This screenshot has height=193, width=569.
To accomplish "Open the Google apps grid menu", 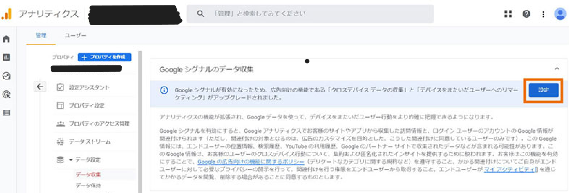I will (x=508, y=14).
